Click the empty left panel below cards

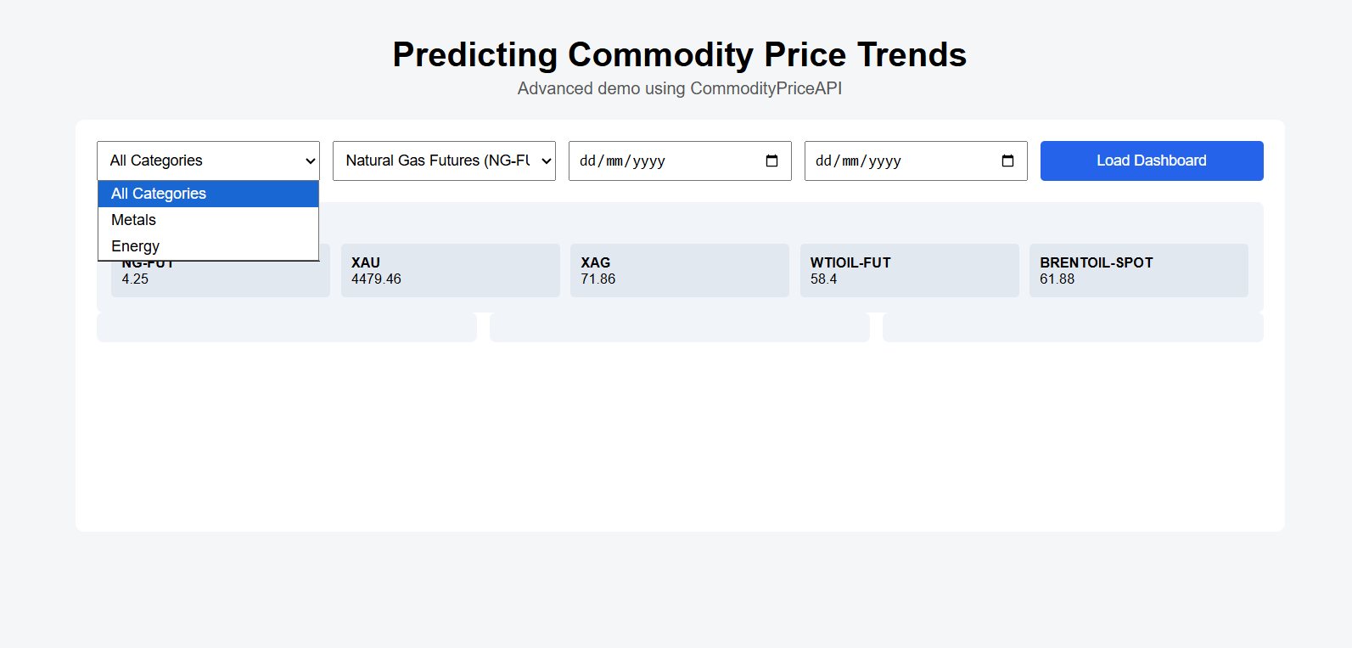pyautogui.click(x=286, y=328)
